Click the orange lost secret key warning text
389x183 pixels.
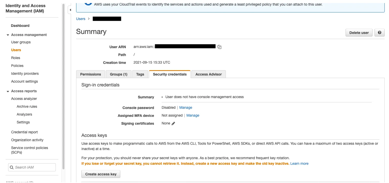185,163
